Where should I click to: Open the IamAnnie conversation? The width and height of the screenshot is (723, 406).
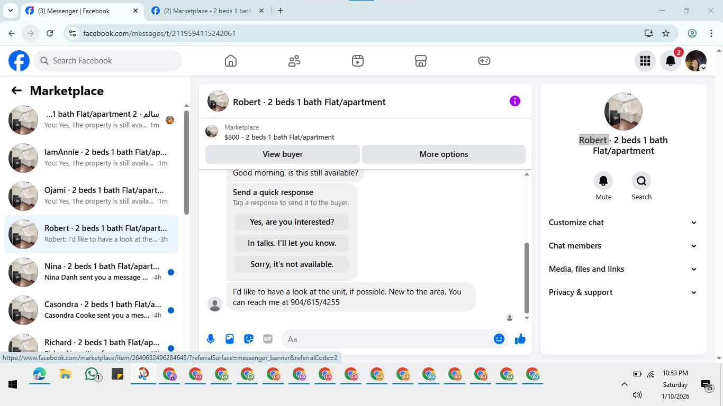pyautogui.click(x=91, y=158)
